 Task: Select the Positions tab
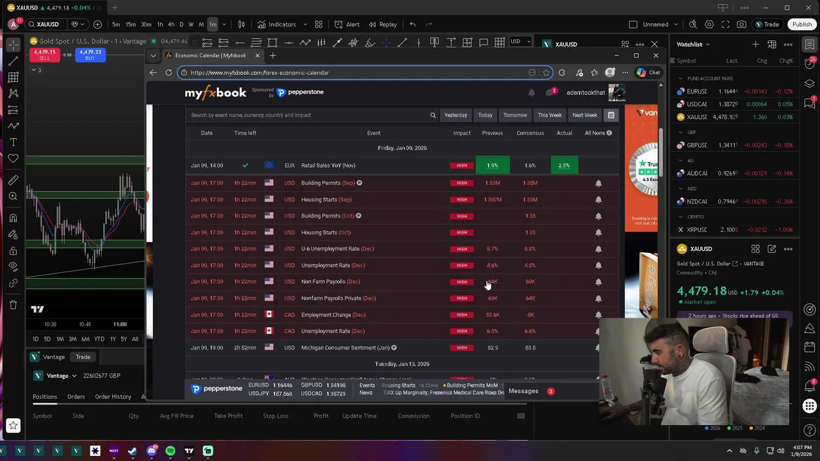tap(45, 396)
